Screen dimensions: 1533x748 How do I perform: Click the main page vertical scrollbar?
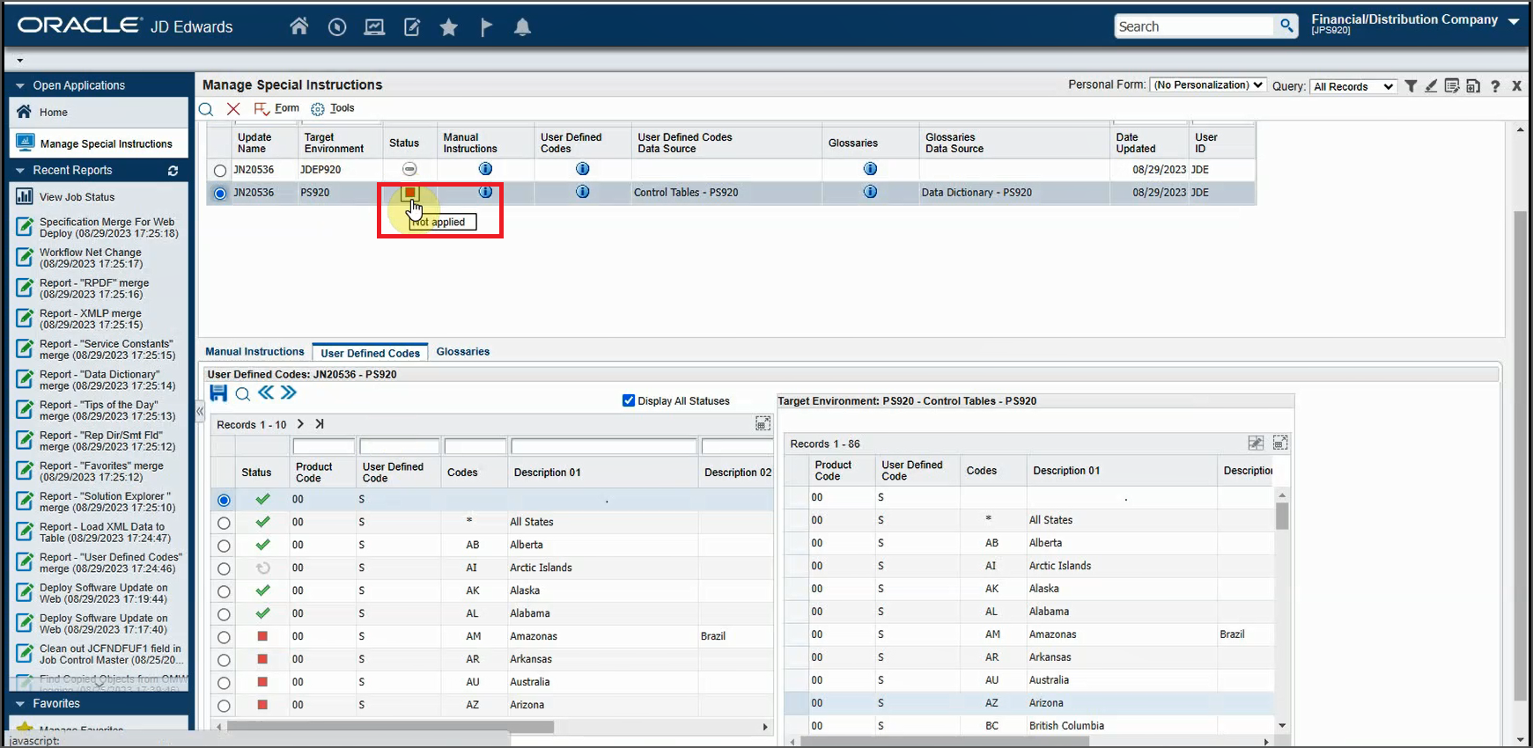pyautogui.click(x=1520, y=456)
